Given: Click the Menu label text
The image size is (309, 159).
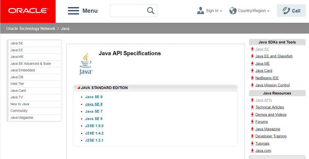Looking at the screenshot, I should click(x=90, y=11).
